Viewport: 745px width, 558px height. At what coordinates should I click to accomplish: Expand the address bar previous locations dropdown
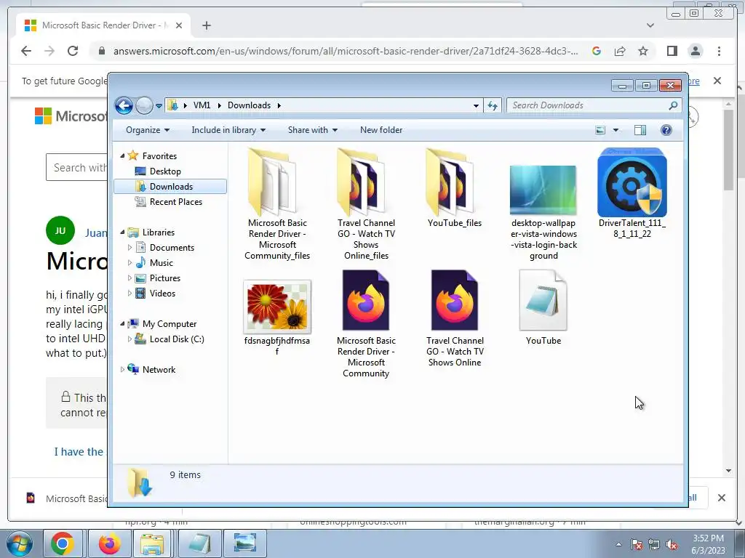pyautogui.click(x=476, y=106)
